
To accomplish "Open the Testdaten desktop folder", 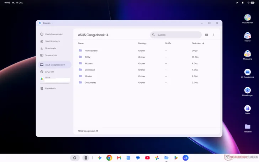I will (248, 128).
